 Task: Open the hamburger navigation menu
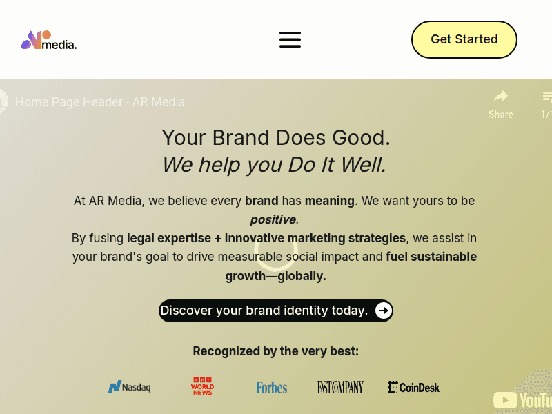click(290, 39)
